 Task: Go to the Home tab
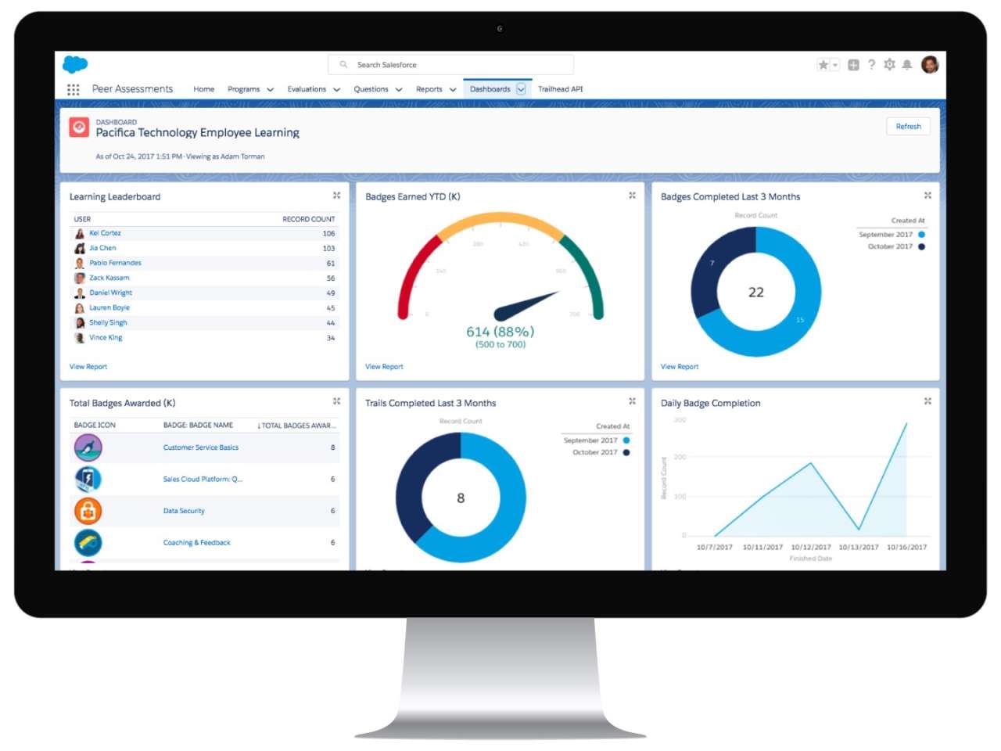(x=204, y=89)
